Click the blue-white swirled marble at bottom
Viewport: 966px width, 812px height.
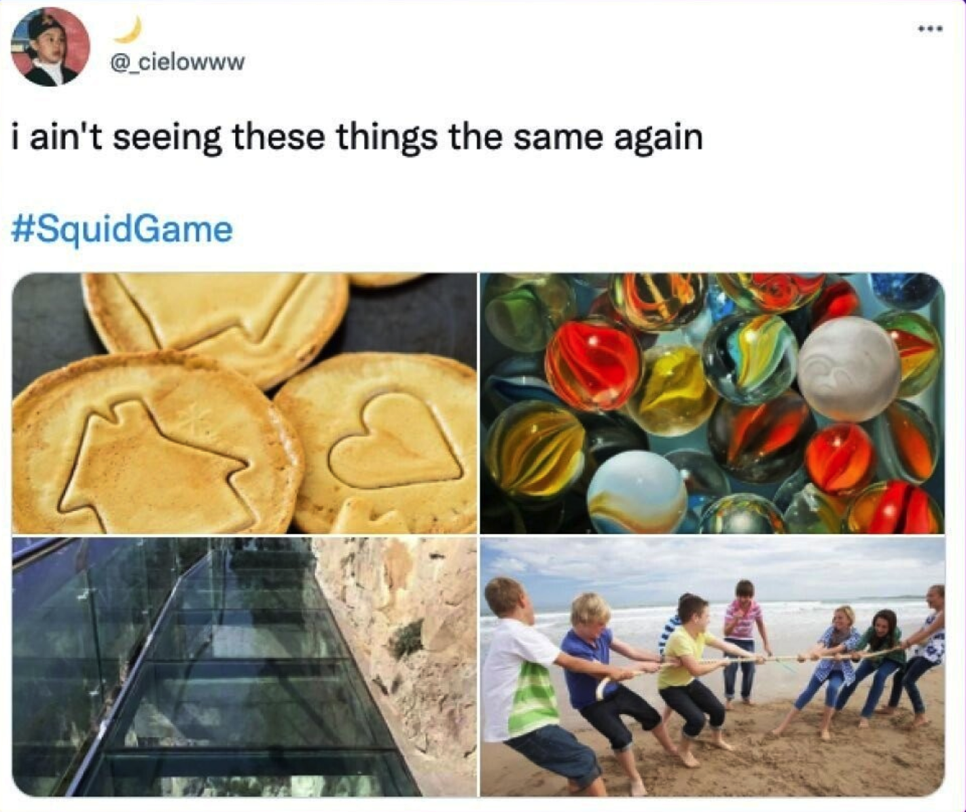[x=637, y=492]
